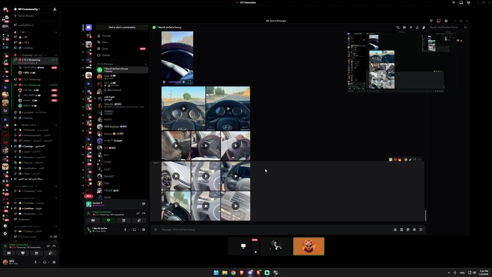Disconnect from voice in outer Voice Connected panel
Image resolution: width=492 pixels, height=277 pixels.
click(x=54, y=246)
